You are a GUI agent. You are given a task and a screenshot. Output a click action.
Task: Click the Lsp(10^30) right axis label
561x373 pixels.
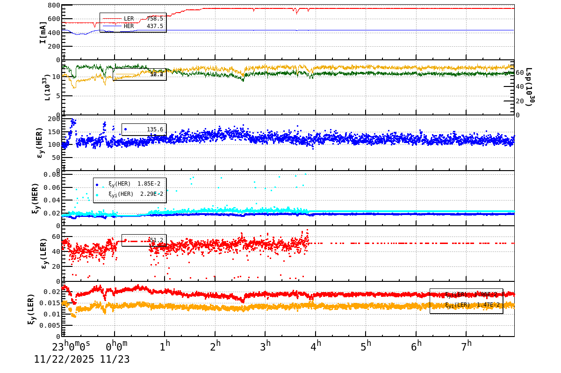pyautogui.click(x=529, y=87)
